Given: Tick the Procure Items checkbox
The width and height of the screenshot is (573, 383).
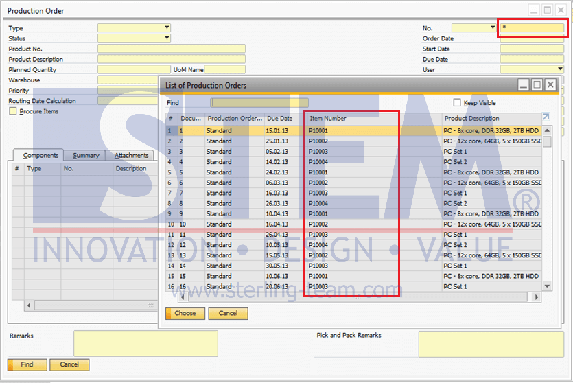Looking at the screenshot, I should tap(12, 111).
